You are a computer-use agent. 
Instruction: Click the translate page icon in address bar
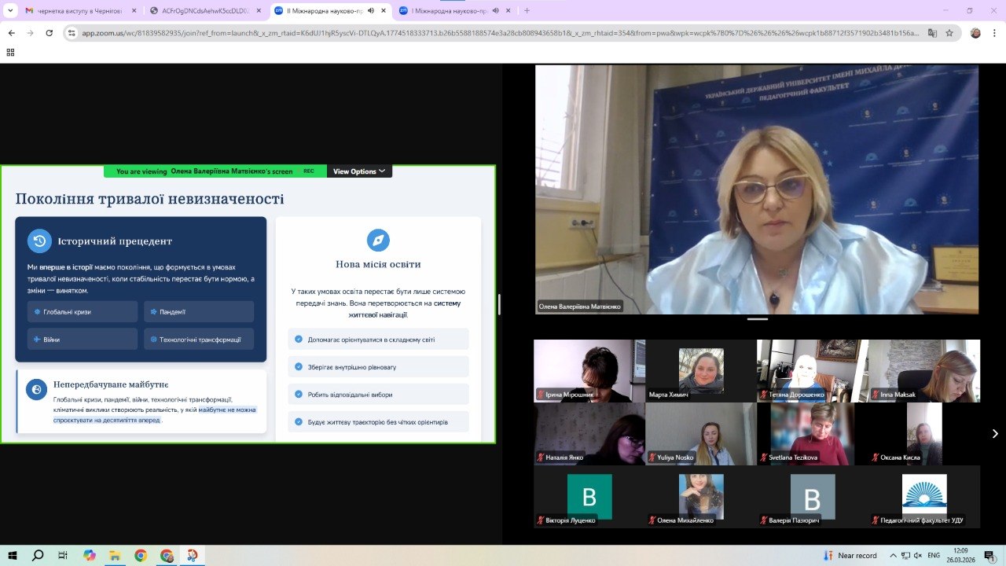tap(932, 33)
